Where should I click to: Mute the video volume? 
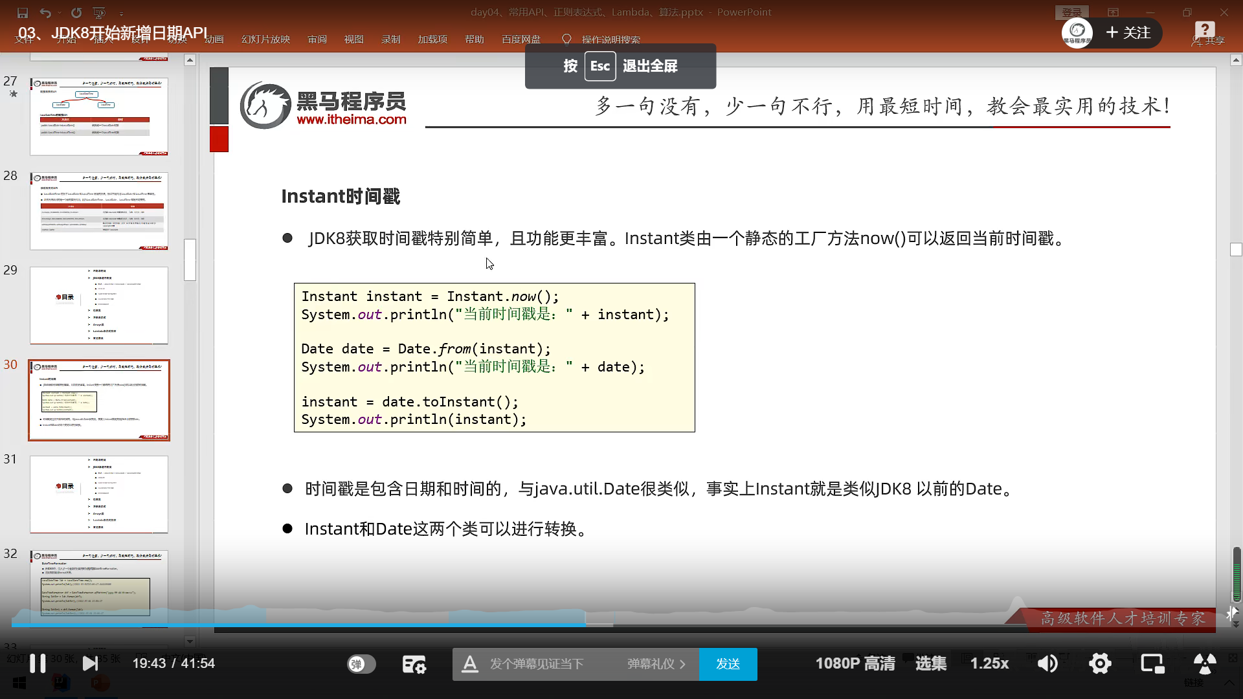click(1047, 663)
